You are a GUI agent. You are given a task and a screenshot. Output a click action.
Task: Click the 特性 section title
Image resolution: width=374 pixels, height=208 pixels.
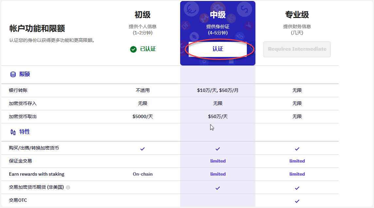pos(25,132)
